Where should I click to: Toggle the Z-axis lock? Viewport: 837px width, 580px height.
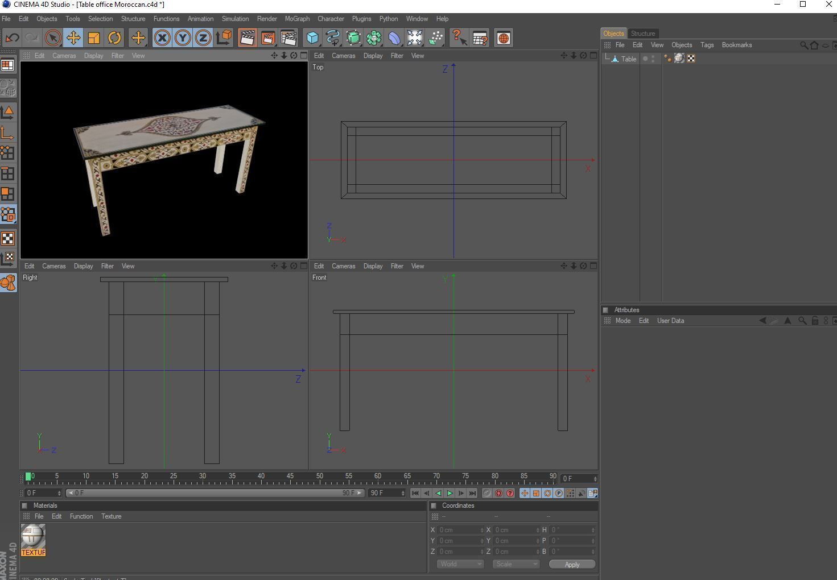pos(203,38)
